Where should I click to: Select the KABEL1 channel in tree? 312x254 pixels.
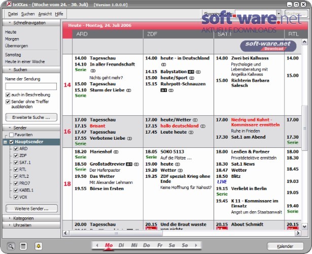tap(26, 190)
